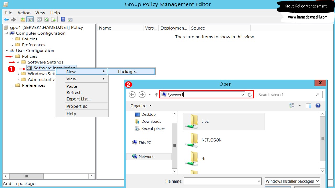The height and width of the screenshot is (188, 335).
Task: Click the Name column header
Action: (x=120, y=28)
